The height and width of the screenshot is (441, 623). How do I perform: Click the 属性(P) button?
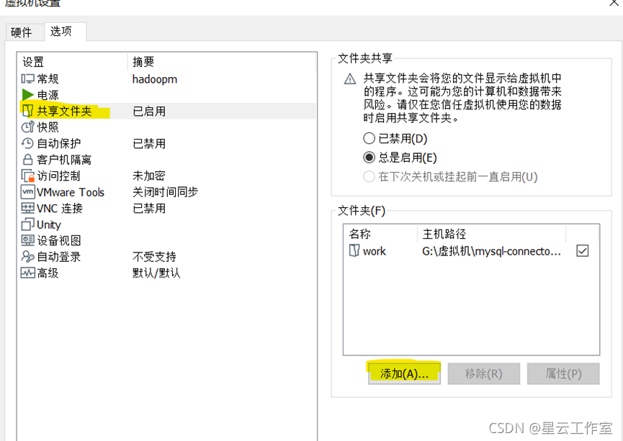(x=563, y=373)
